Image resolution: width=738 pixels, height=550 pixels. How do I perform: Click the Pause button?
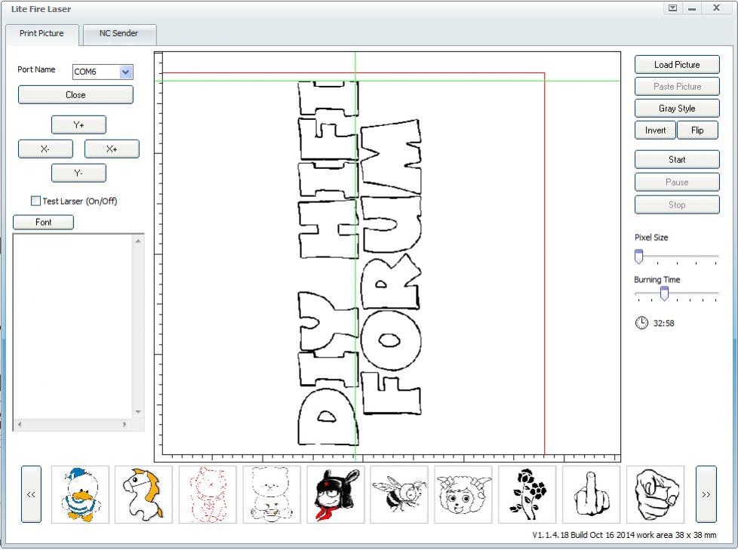[677, 182]
